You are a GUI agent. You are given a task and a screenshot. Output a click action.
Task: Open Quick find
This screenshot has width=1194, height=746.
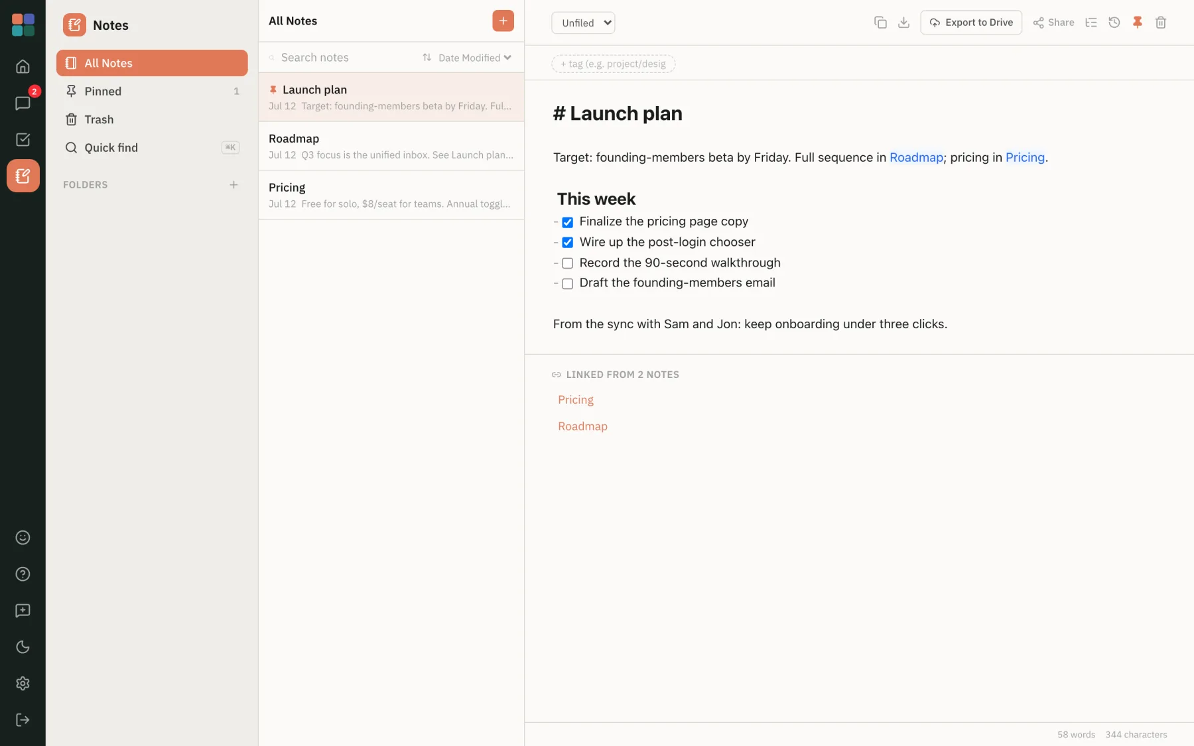tap(152, 147)
